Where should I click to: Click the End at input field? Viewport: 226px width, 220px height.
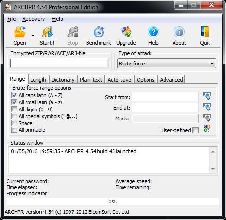(165, 108)
